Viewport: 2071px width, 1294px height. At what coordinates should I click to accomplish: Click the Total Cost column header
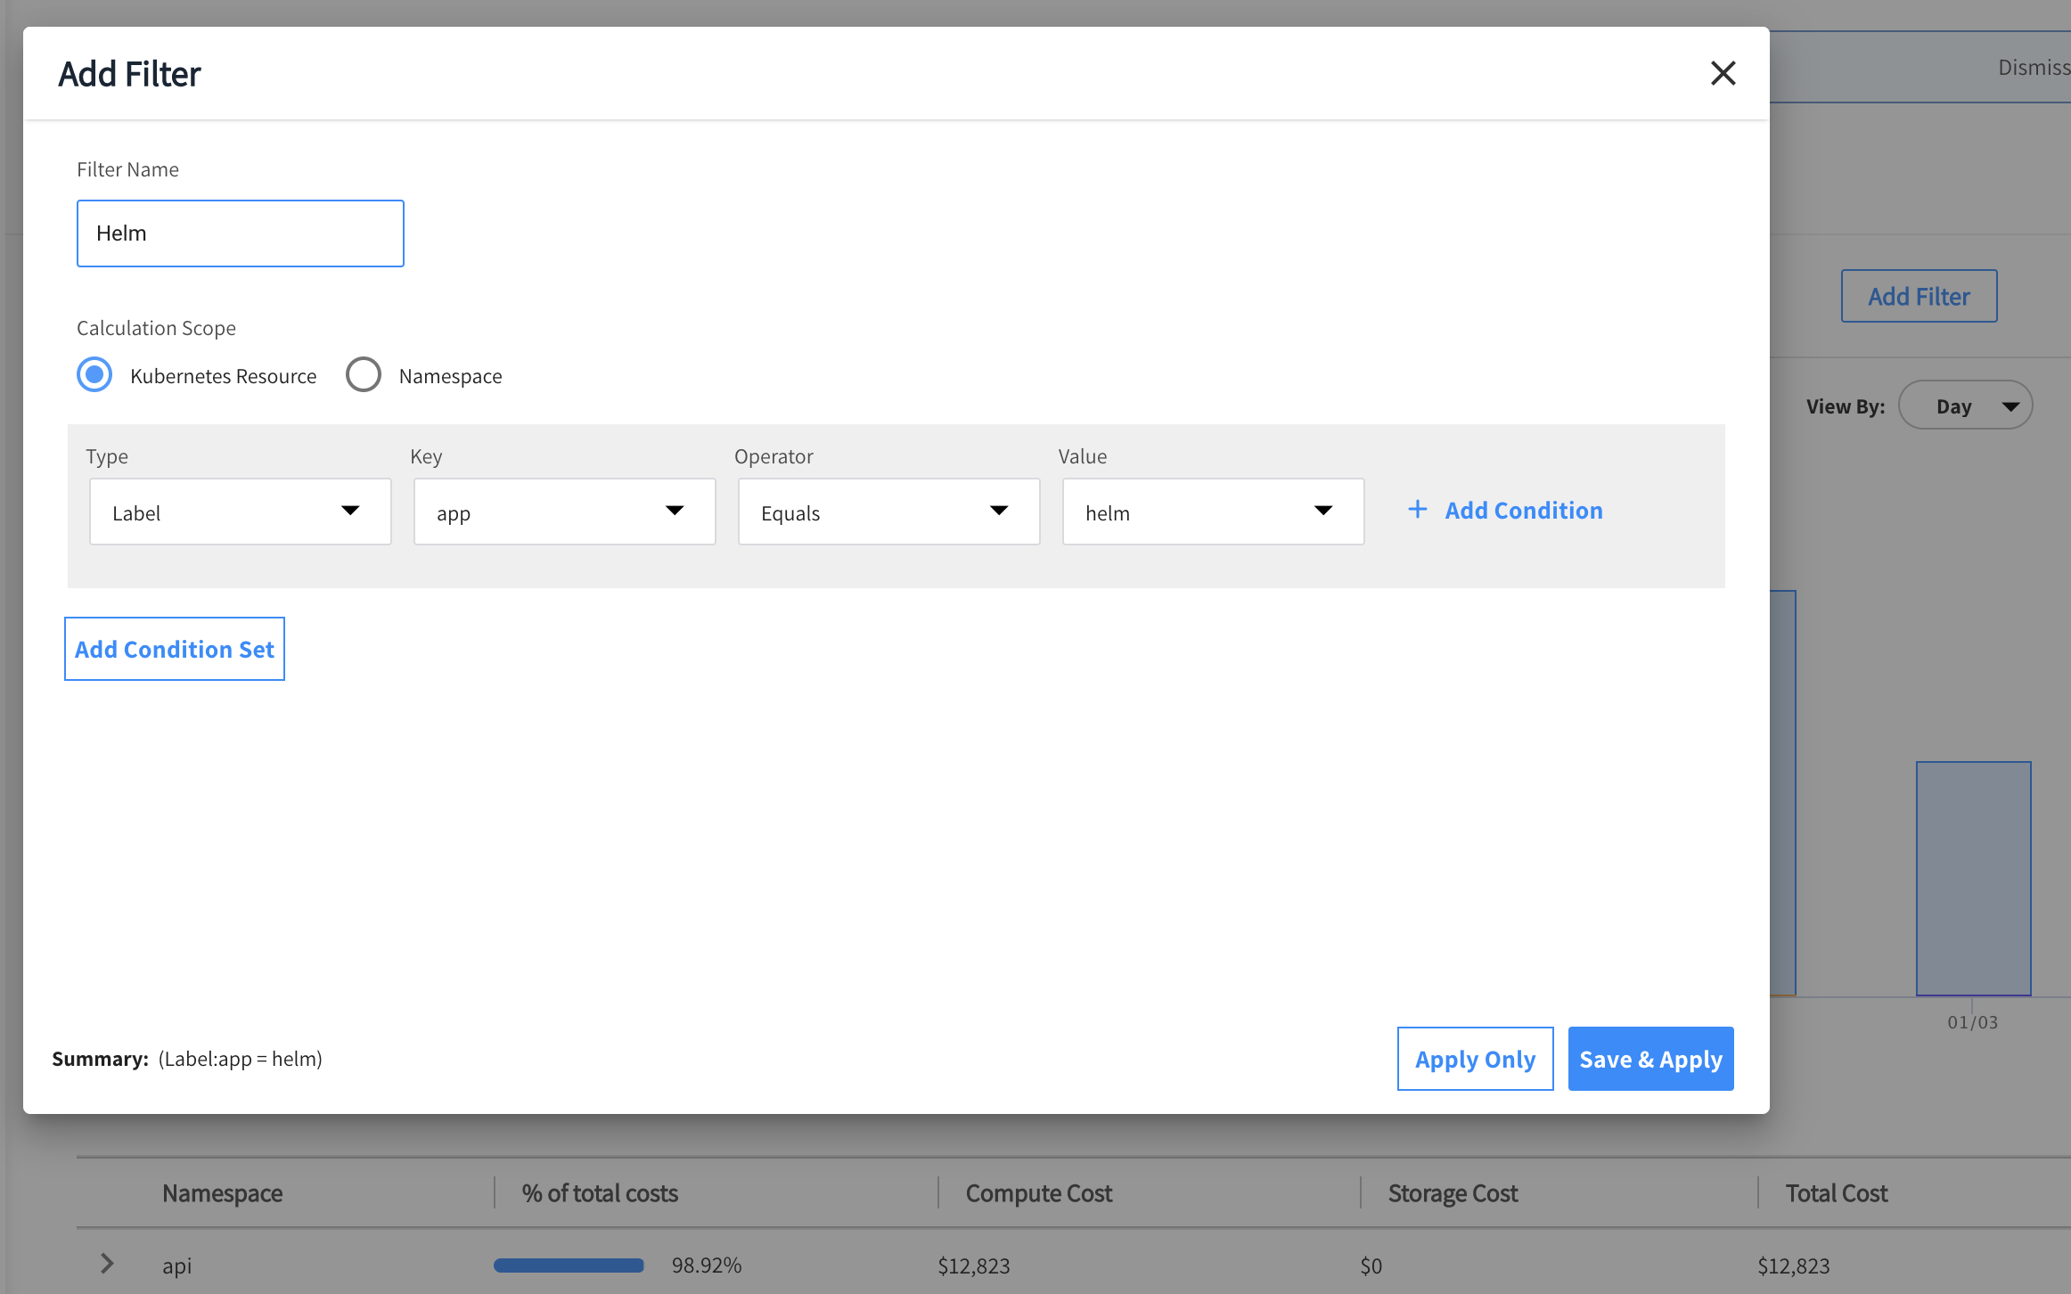pos(1836,1193)
